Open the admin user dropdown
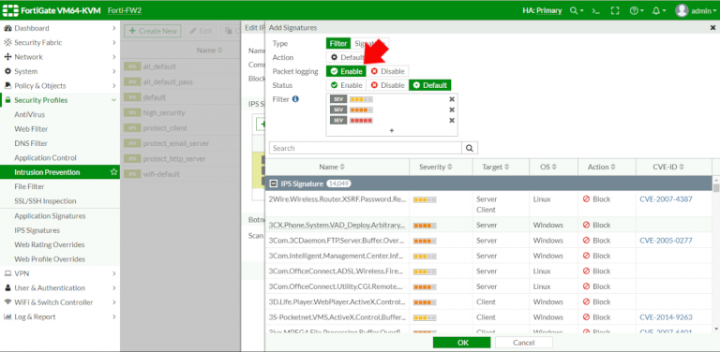Viewport: 720px width, 352px height. coord(695,10)
